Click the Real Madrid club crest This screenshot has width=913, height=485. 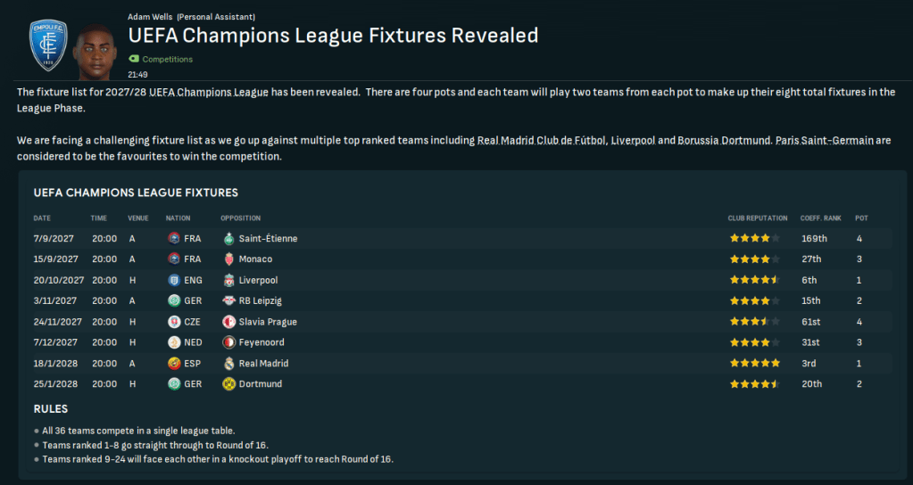point(229,363)
